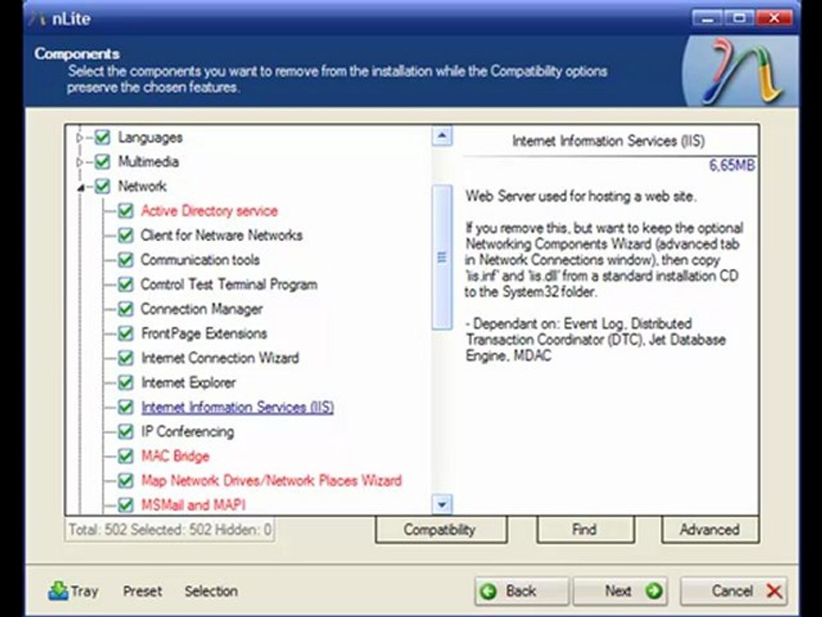Click the scroll up arrow of component list
The height and width of the screenshot is (617, 822).
pos(442,136)
